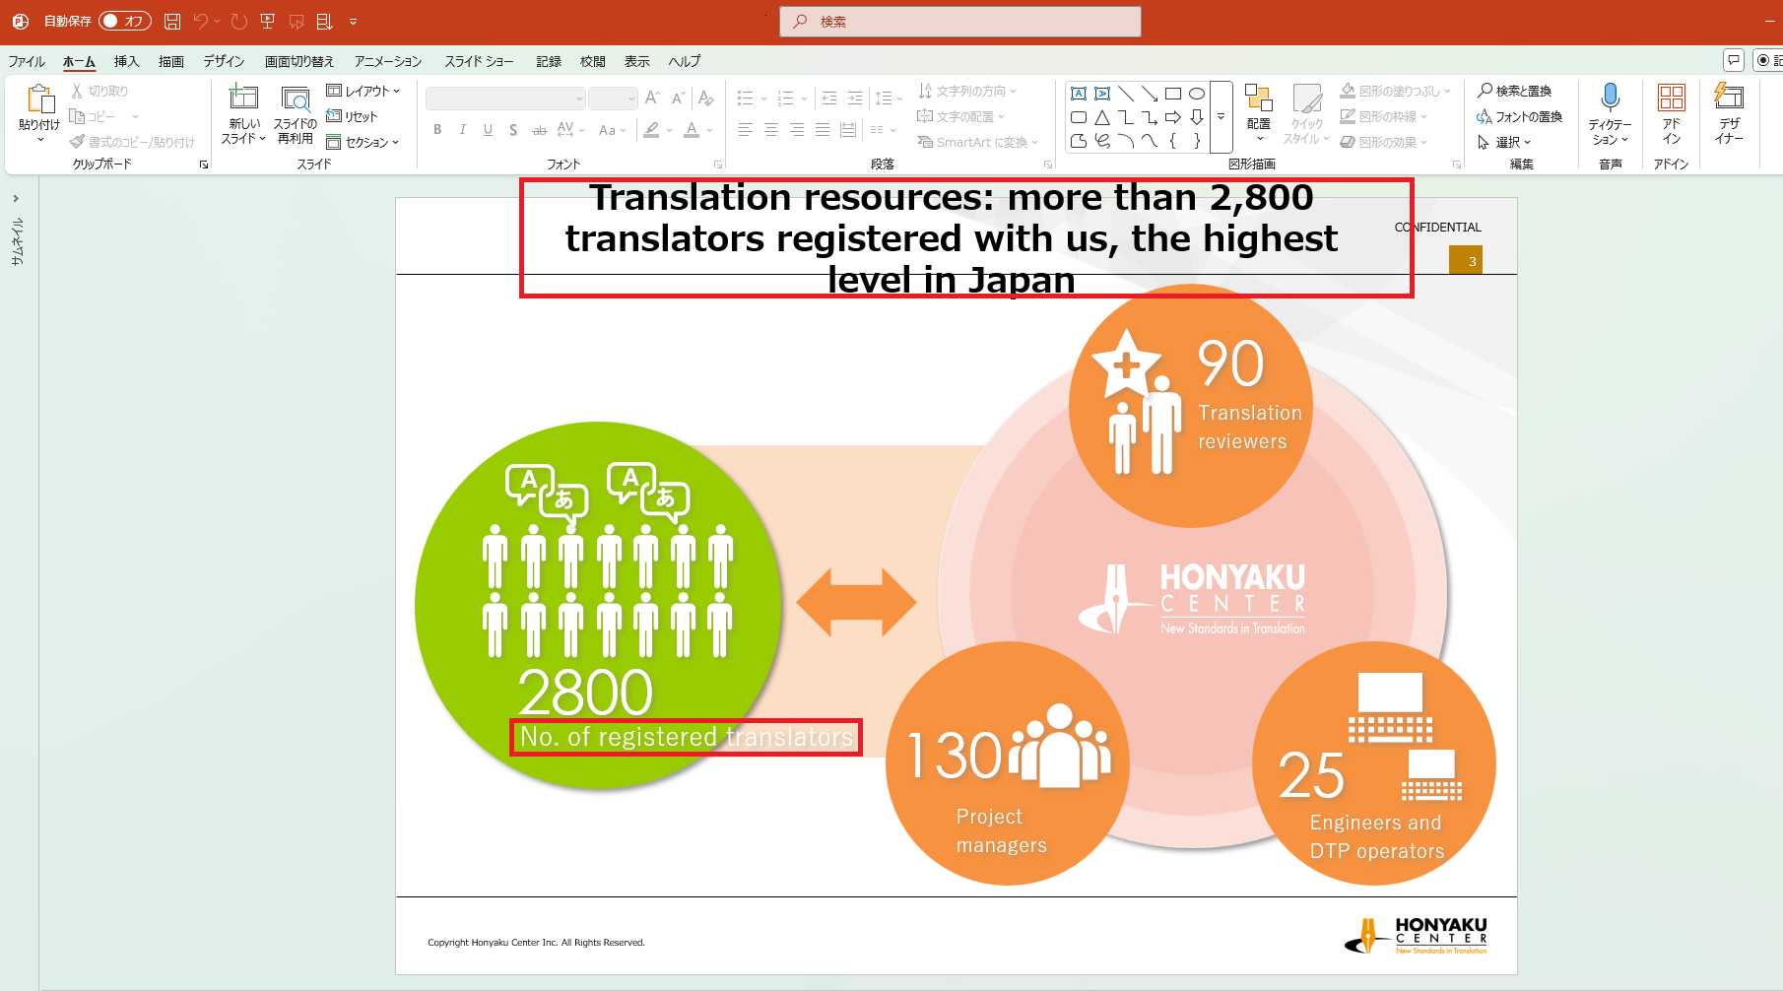Switch to the スライド ショー tab
Image resolution: width=1783 pixels, height=991 pixels.
[x=479, y=61]
